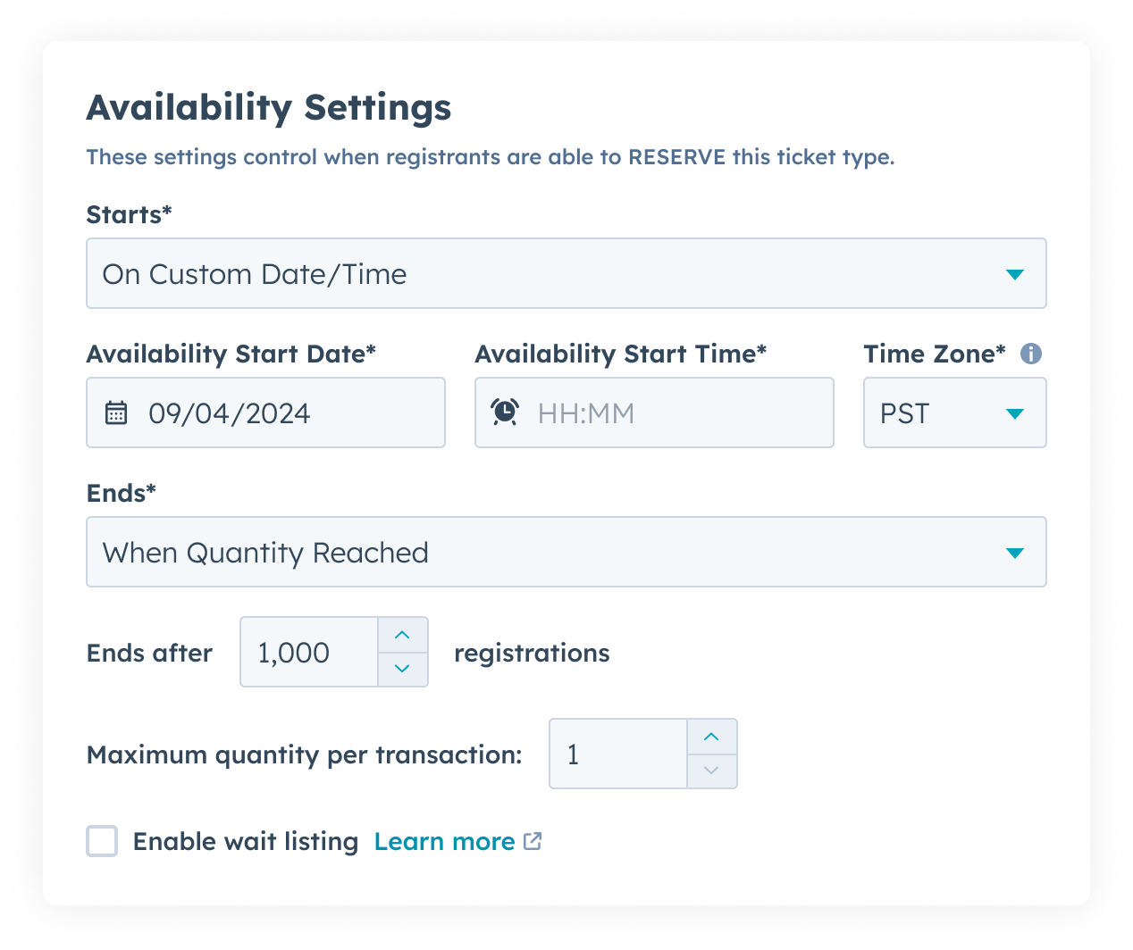Click the external link icon beside Learn more

(533, 840)
